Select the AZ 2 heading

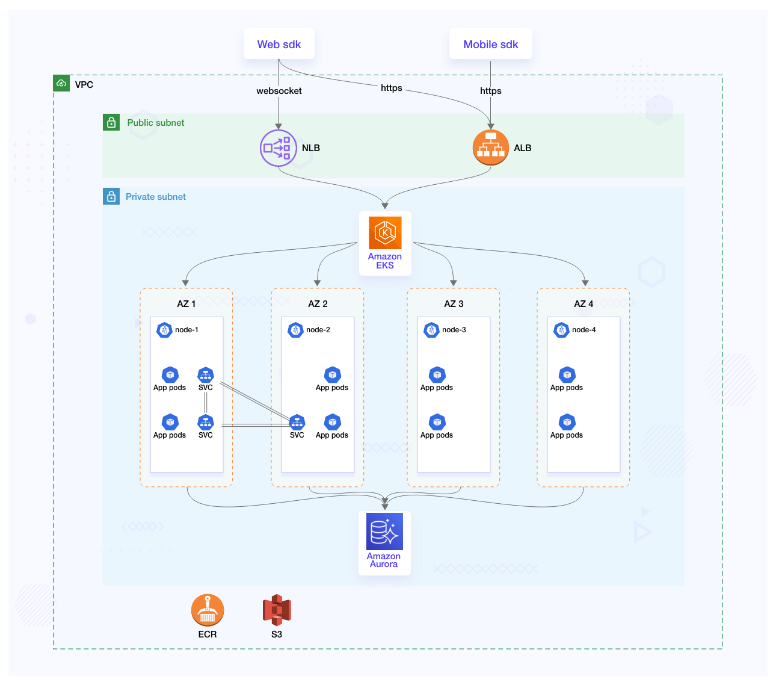318,304
